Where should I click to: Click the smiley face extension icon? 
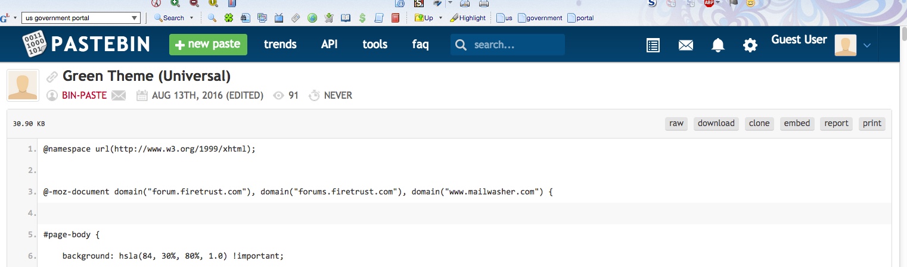pos(751,3)
